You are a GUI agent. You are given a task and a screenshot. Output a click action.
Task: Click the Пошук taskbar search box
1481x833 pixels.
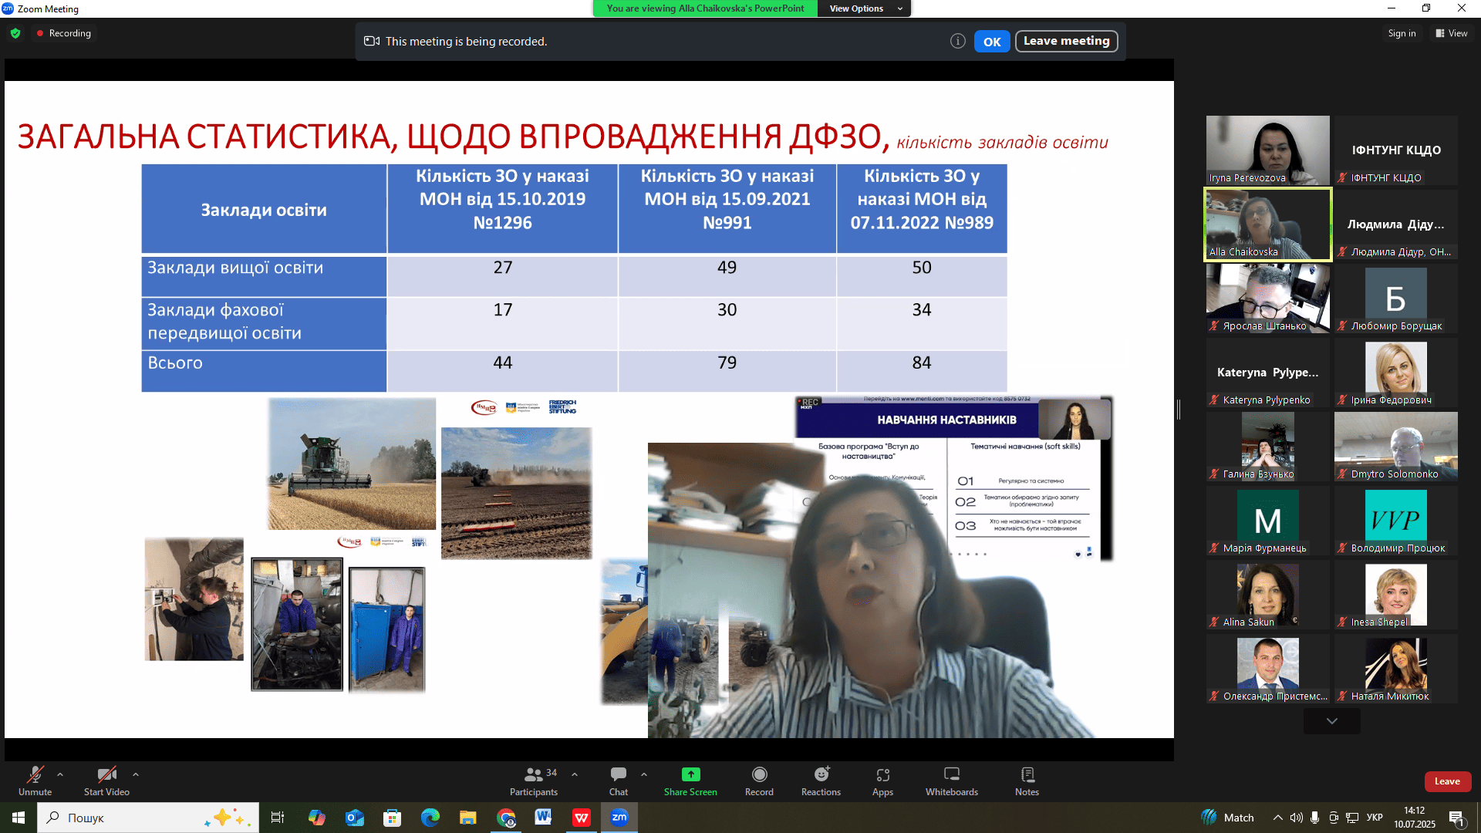coord(148,818)
